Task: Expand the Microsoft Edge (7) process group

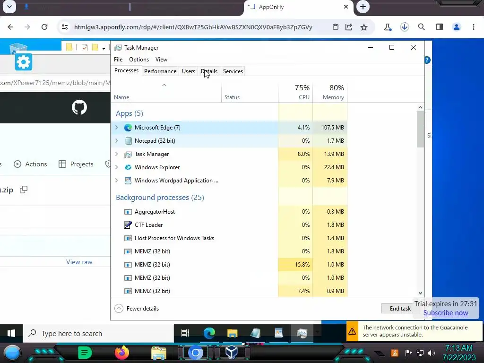Action: pos(117,128)
